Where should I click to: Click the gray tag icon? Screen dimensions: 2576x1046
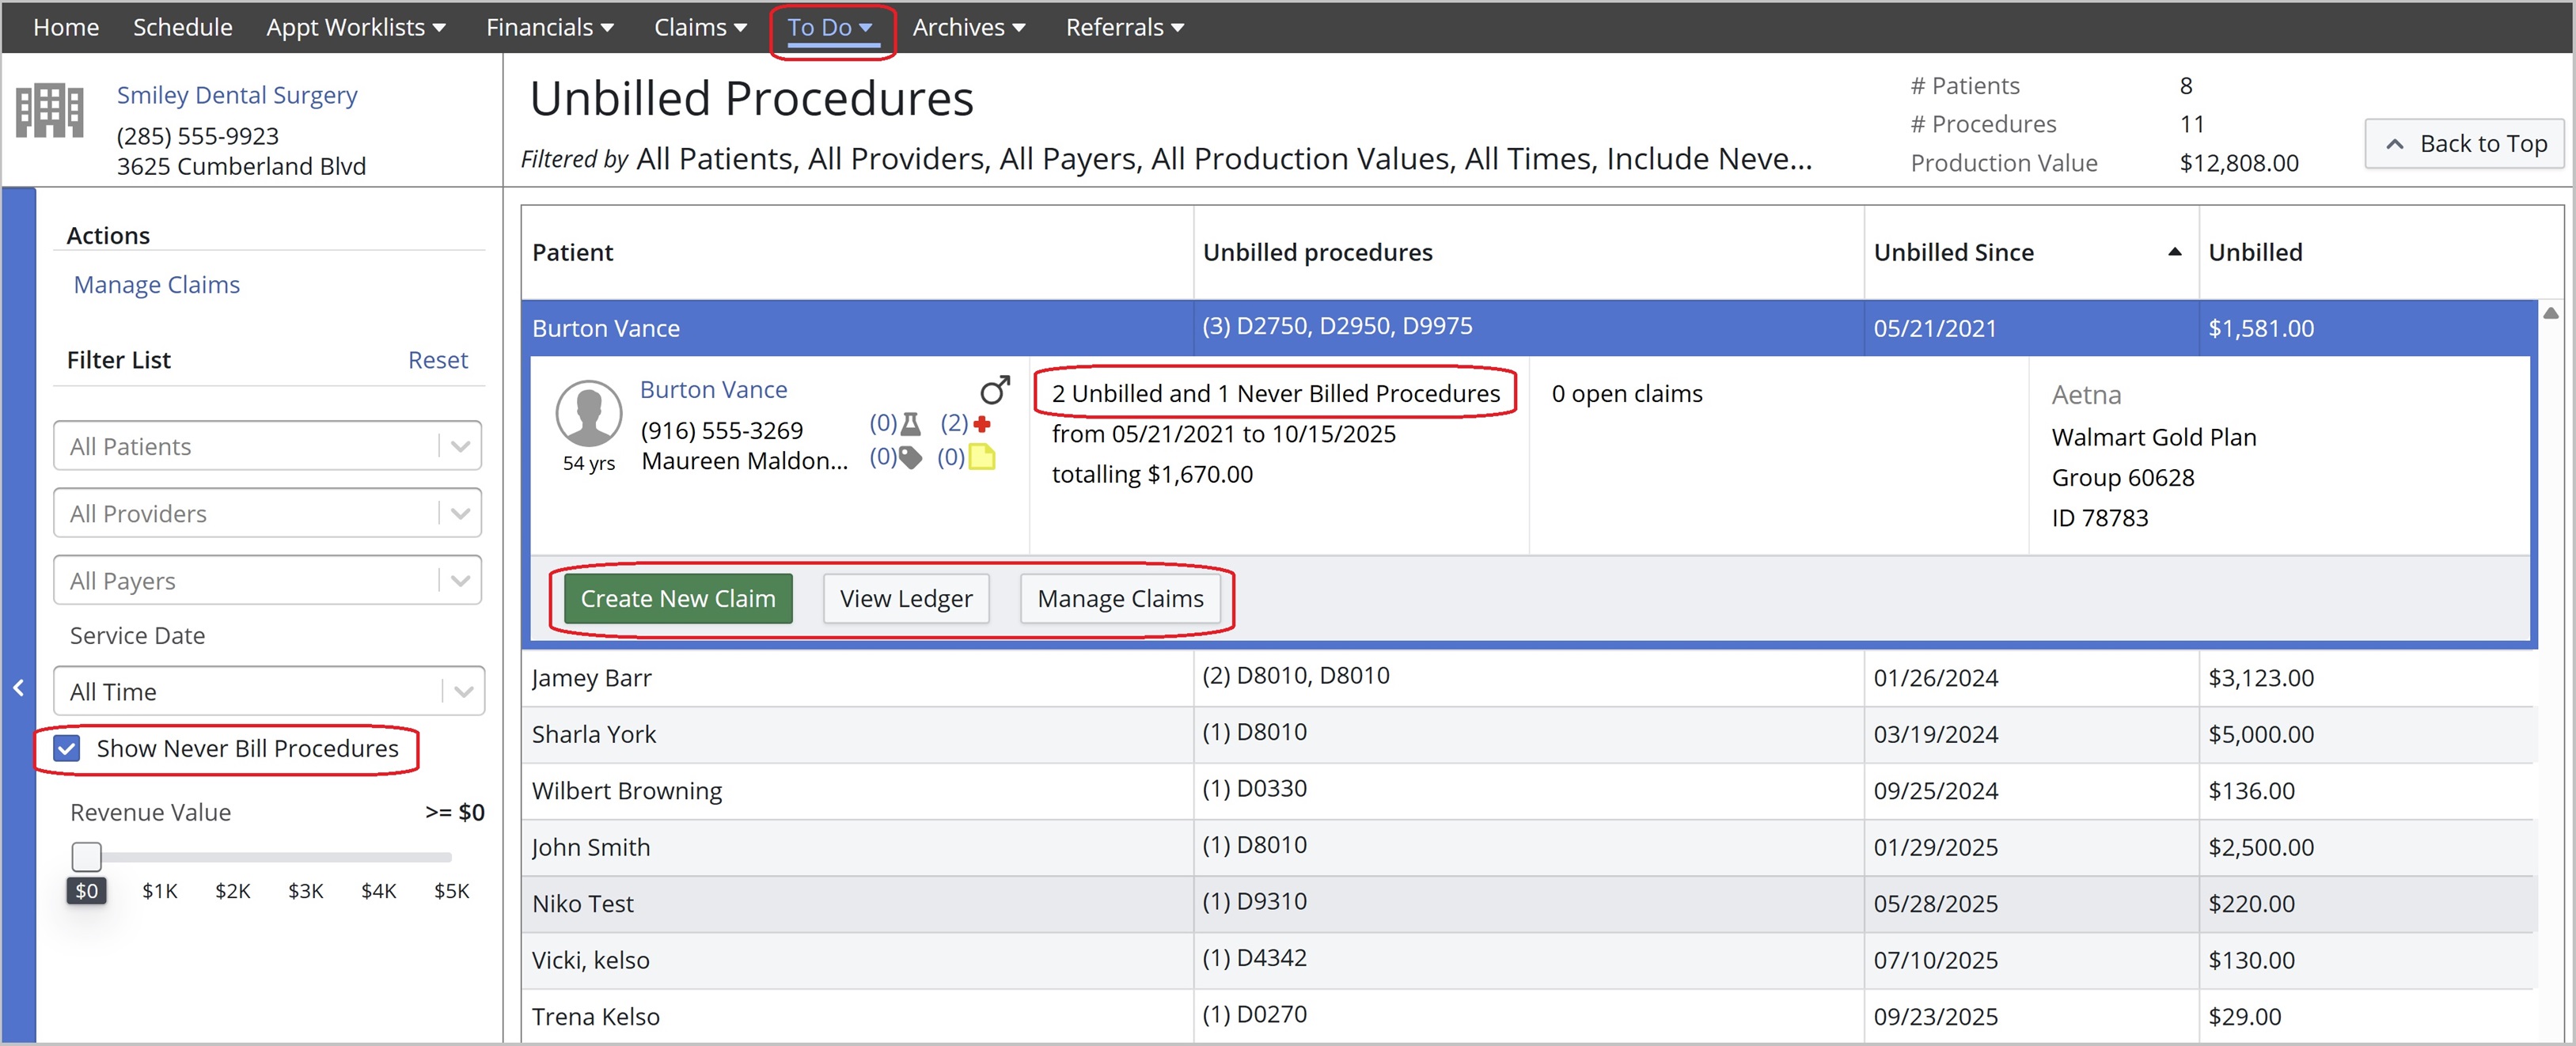pyautogui.click(x=910, y=458)
